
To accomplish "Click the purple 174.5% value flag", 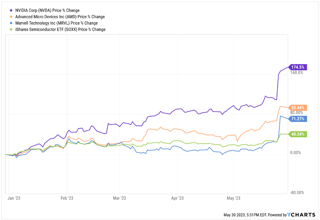I will (x=298, y=67).
